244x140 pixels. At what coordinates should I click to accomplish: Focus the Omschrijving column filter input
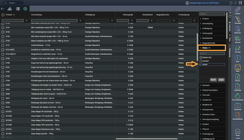coord(54,21)
